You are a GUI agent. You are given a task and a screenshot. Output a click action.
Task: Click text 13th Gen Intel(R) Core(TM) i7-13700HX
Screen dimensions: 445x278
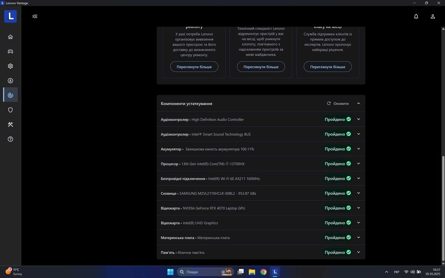tap(213, 164)
